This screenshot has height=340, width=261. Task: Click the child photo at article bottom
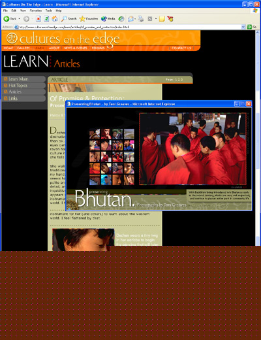tap(84, 240)
